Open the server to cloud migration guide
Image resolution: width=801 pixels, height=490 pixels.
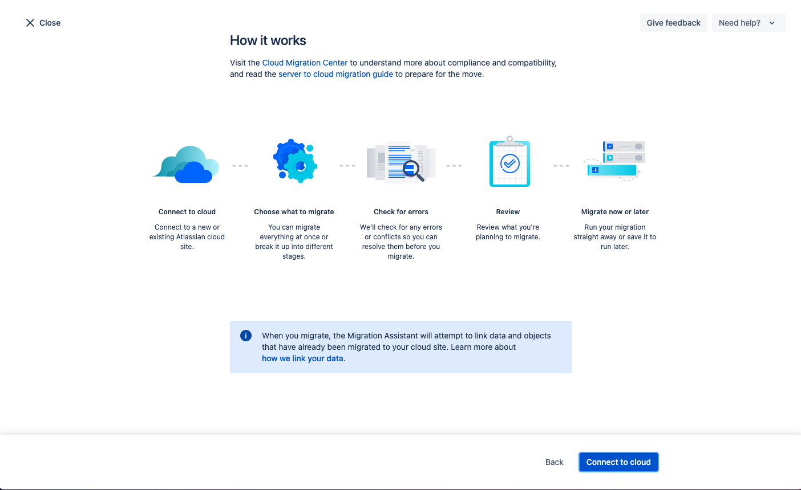click(335, 74)
